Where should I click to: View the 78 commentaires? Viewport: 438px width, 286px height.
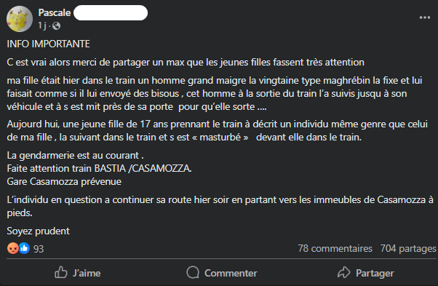[335, 248]
